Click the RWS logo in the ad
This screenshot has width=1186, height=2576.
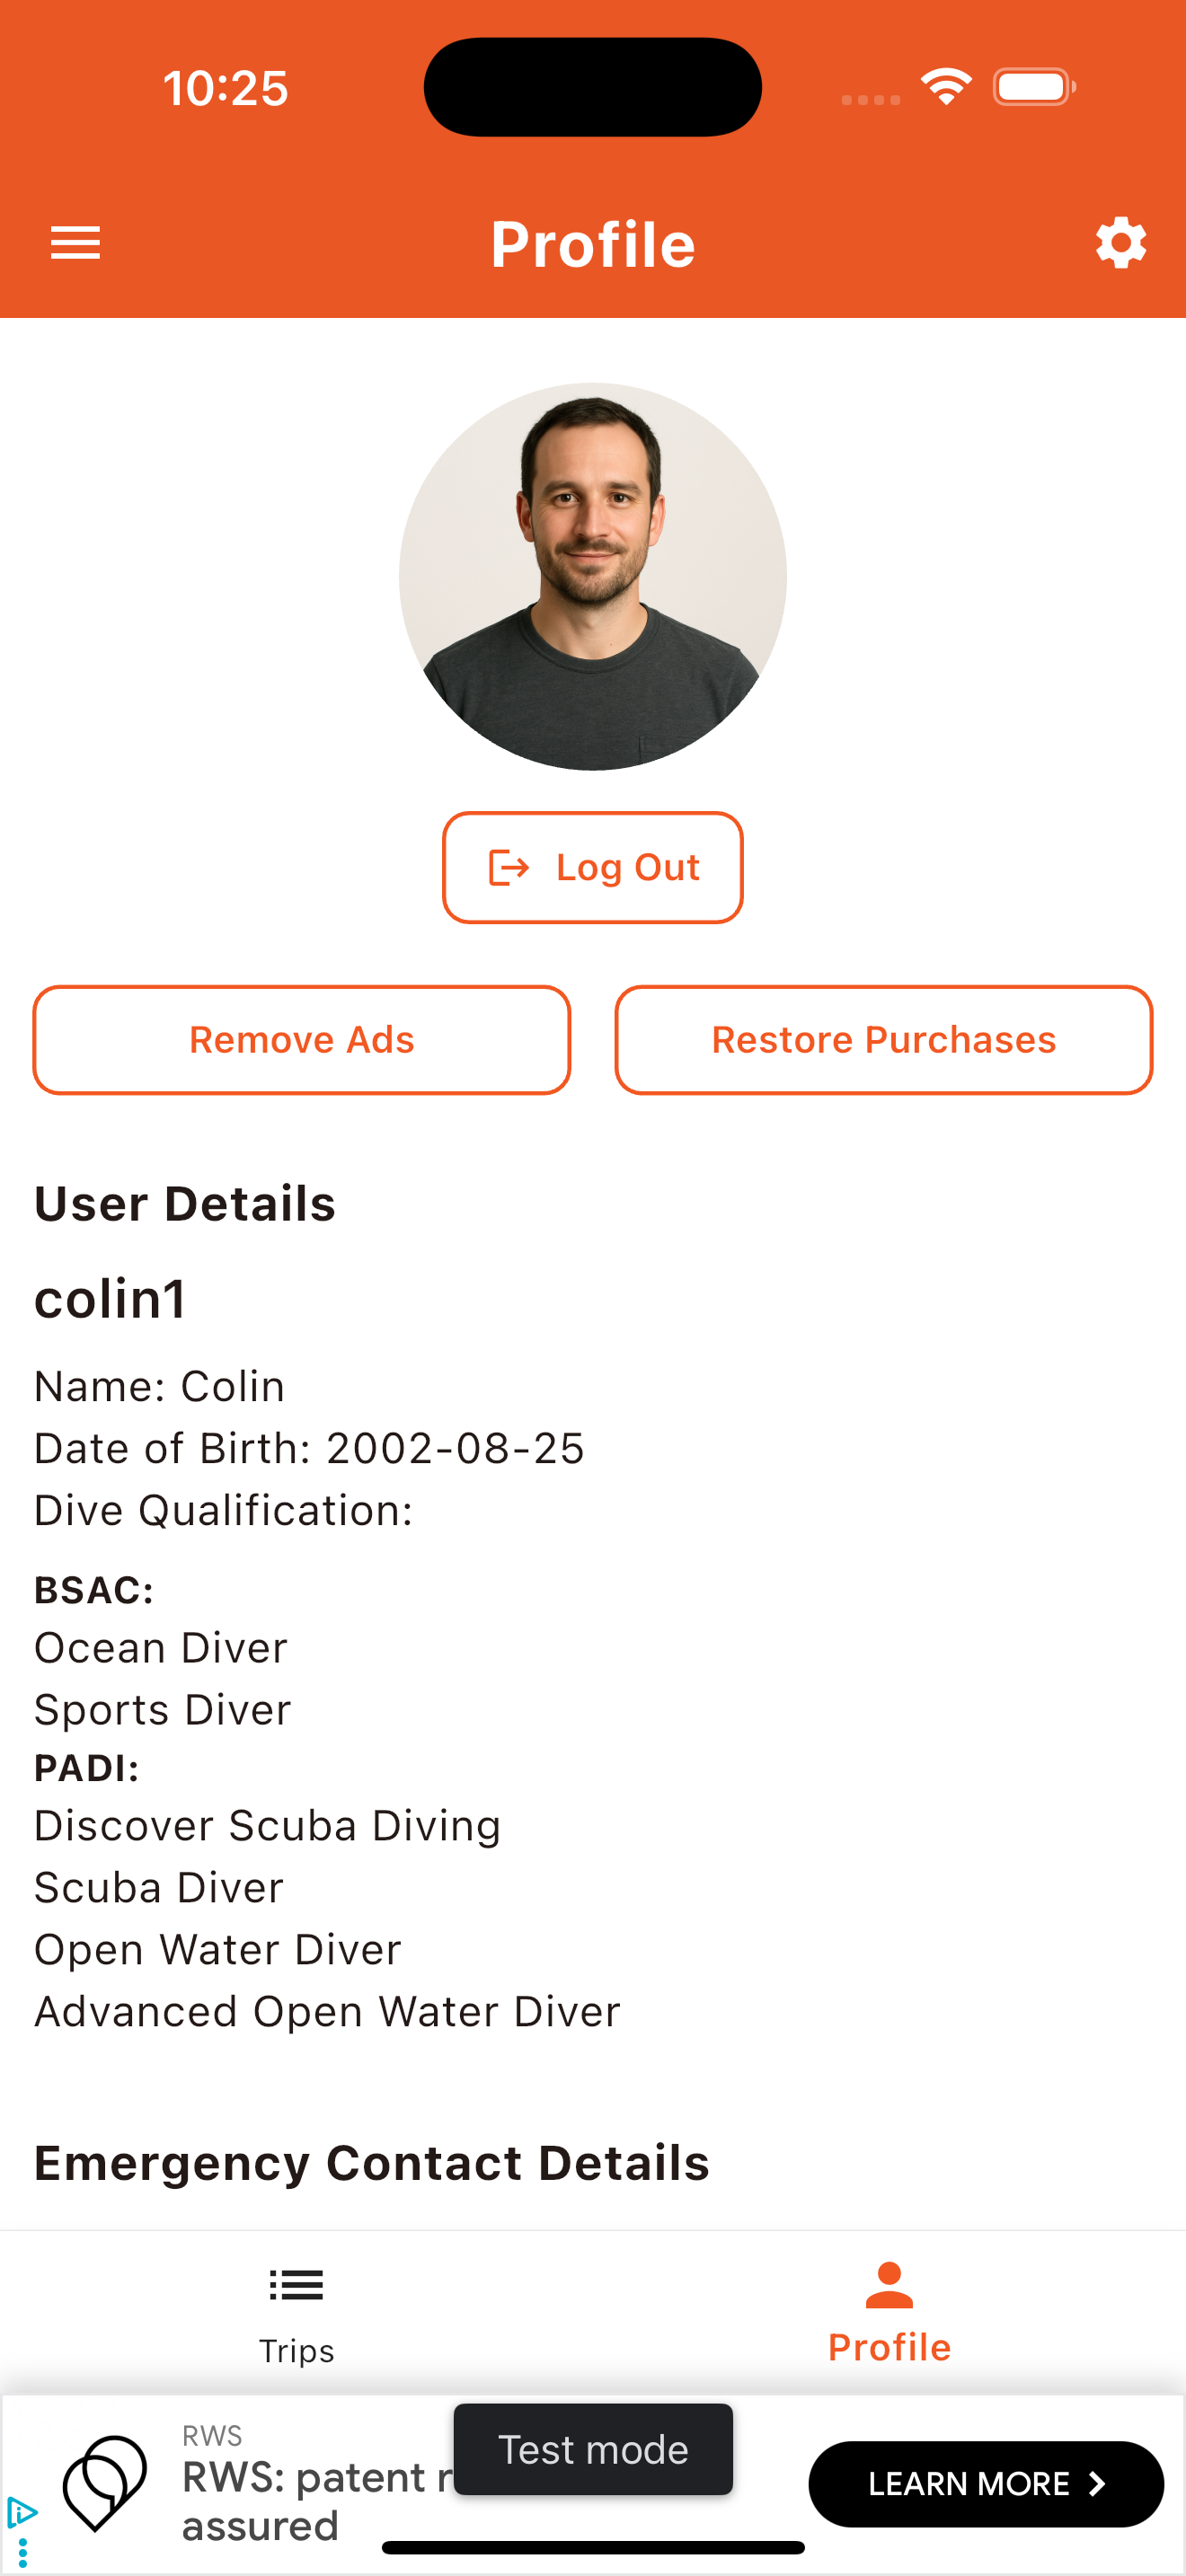[105, 2483]
